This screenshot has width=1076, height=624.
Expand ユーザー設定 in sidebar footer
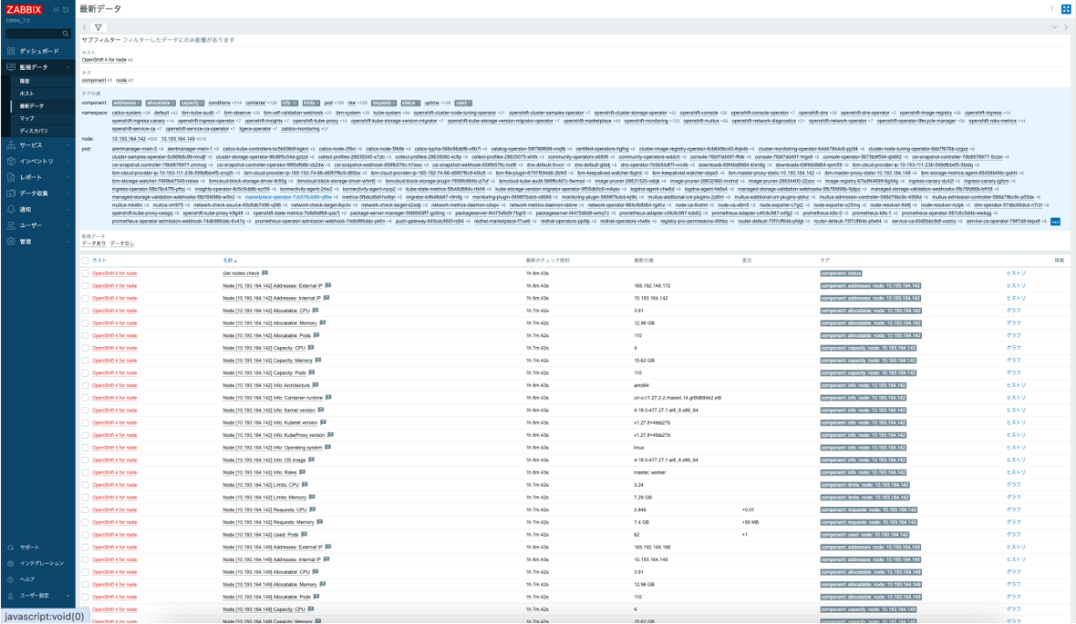pos(38,595)
